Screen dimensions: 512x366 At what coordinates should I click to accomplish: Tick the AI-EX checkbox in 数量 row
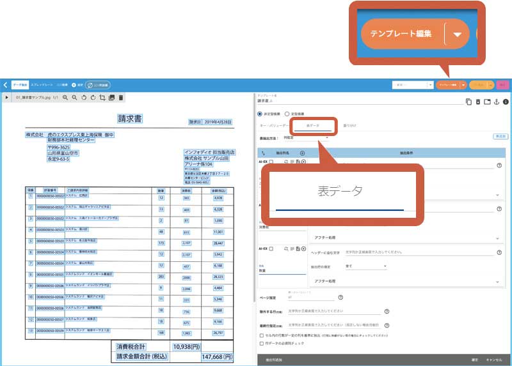(x=271, y=248)
